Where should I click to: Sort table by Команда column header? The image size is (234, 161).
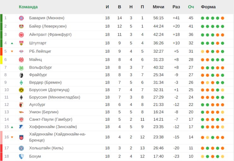click(28, 7)
